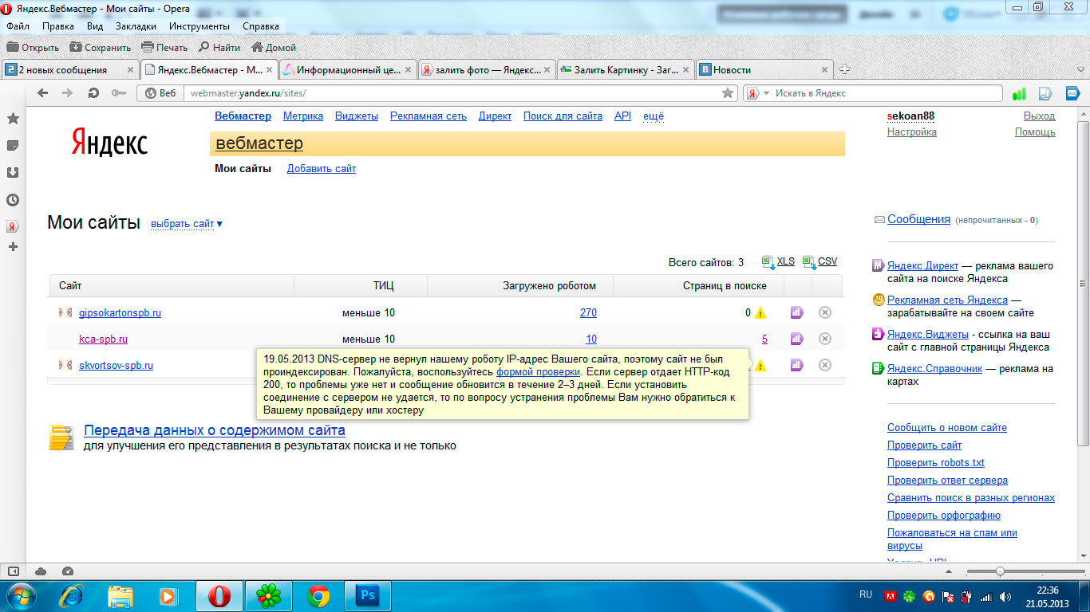Screen dimensions: 1090x612
Task: Switch to '2 новых сообщения' tab
Action: tap(70, 69)
